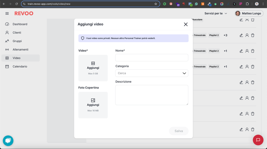This screenshot has width=267, height=149.
Task: Click the Salva button
Action: (179, 131)
